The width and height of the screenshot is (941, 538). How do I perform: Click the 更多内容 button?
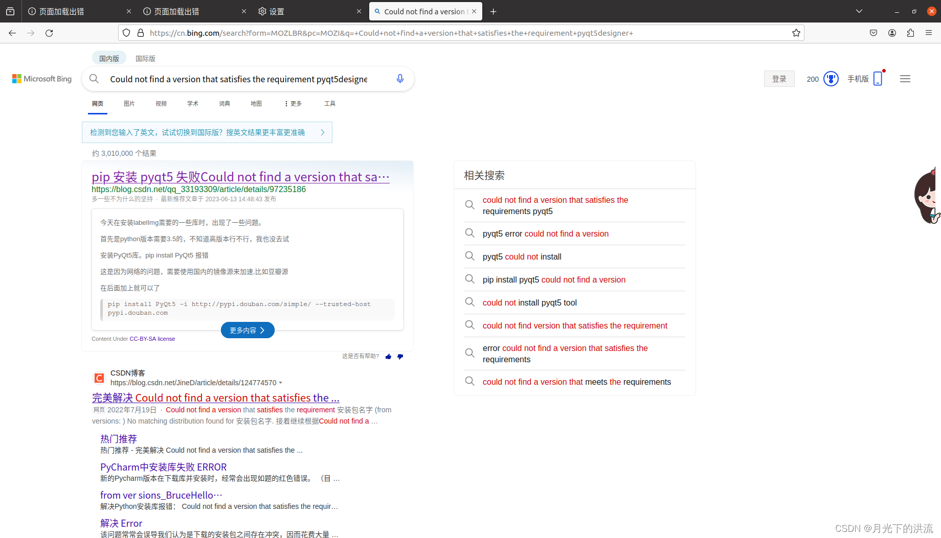248,330
